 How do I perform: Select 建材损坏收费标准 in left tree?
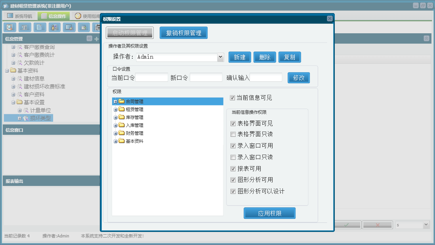[44, 86]
